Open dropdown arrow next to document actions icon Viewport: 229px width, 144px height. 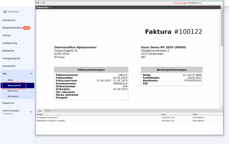[x=40, y=3]
